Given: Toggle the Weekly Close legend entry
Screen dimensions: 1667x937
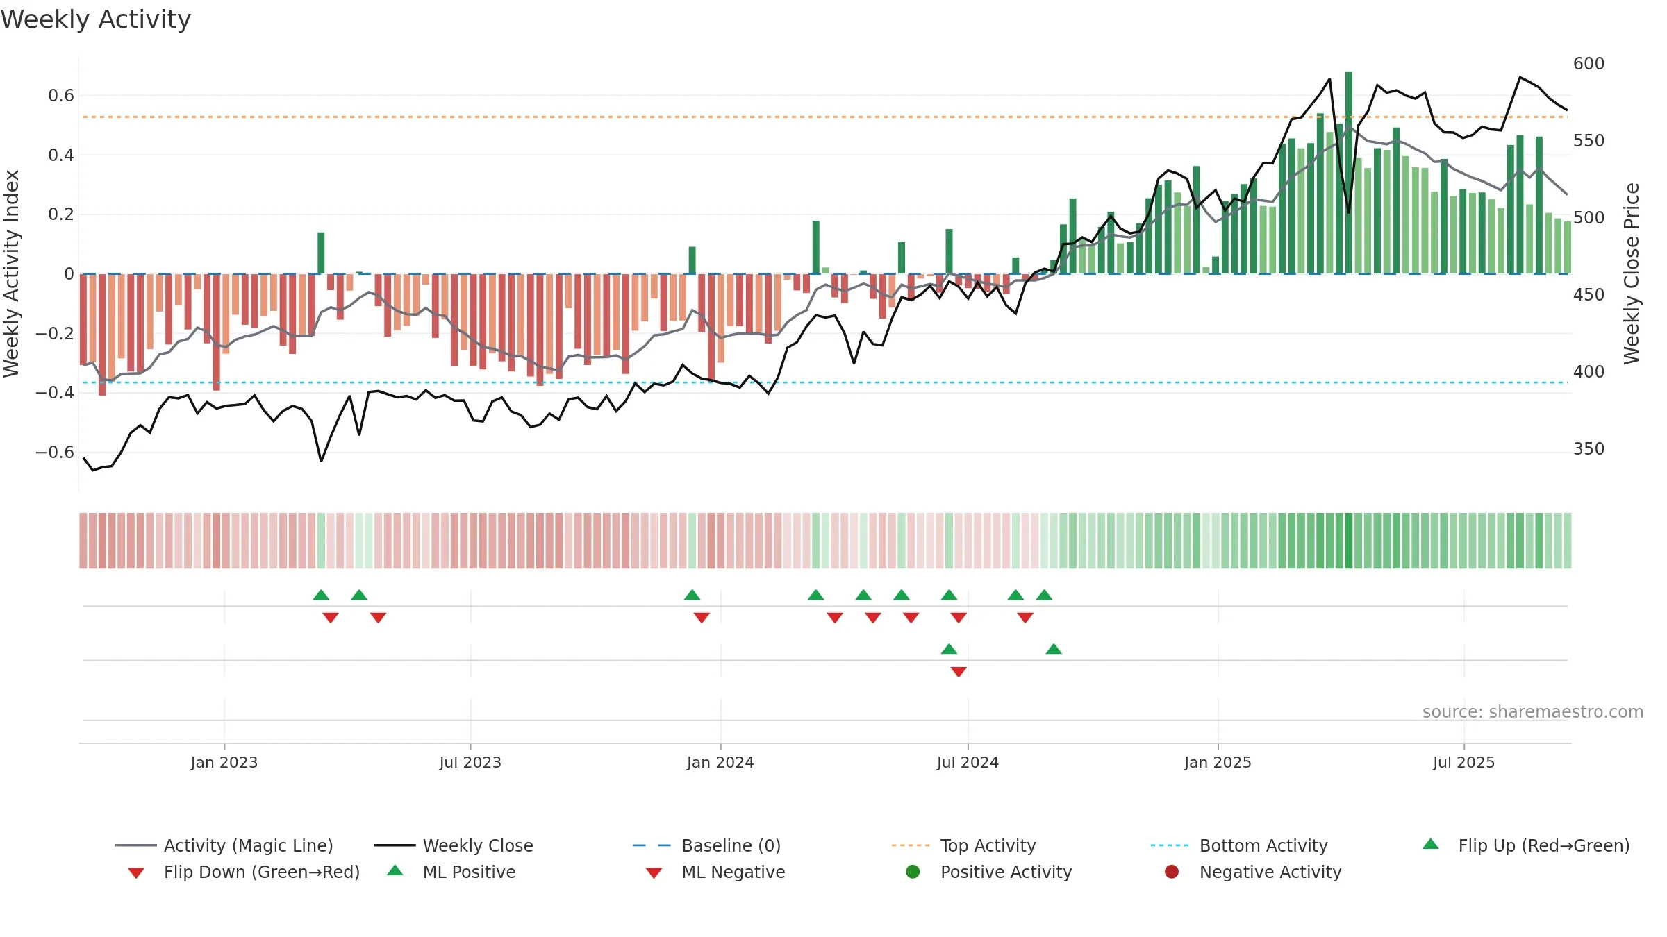Looking at the screenshot, I should (x=454, y=845).
